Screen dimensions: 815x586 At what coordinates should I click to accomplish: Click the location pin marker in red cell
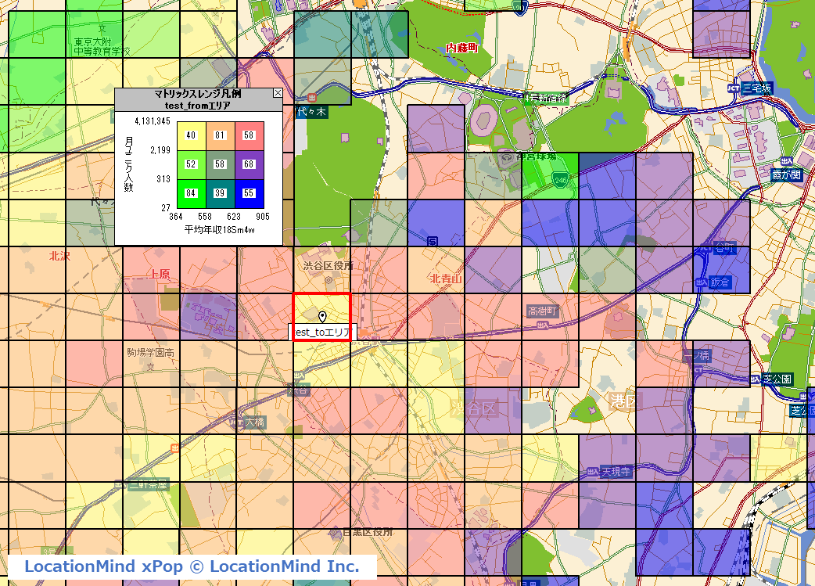(x=322, y=316)
